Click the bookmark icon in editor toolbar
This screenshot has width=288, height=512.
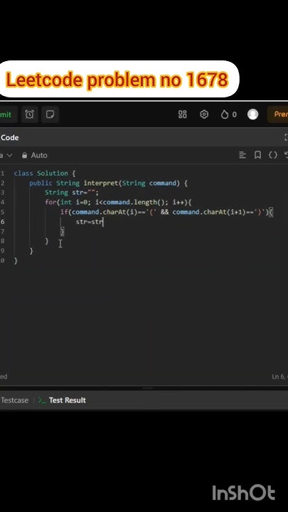click(257, 155)
